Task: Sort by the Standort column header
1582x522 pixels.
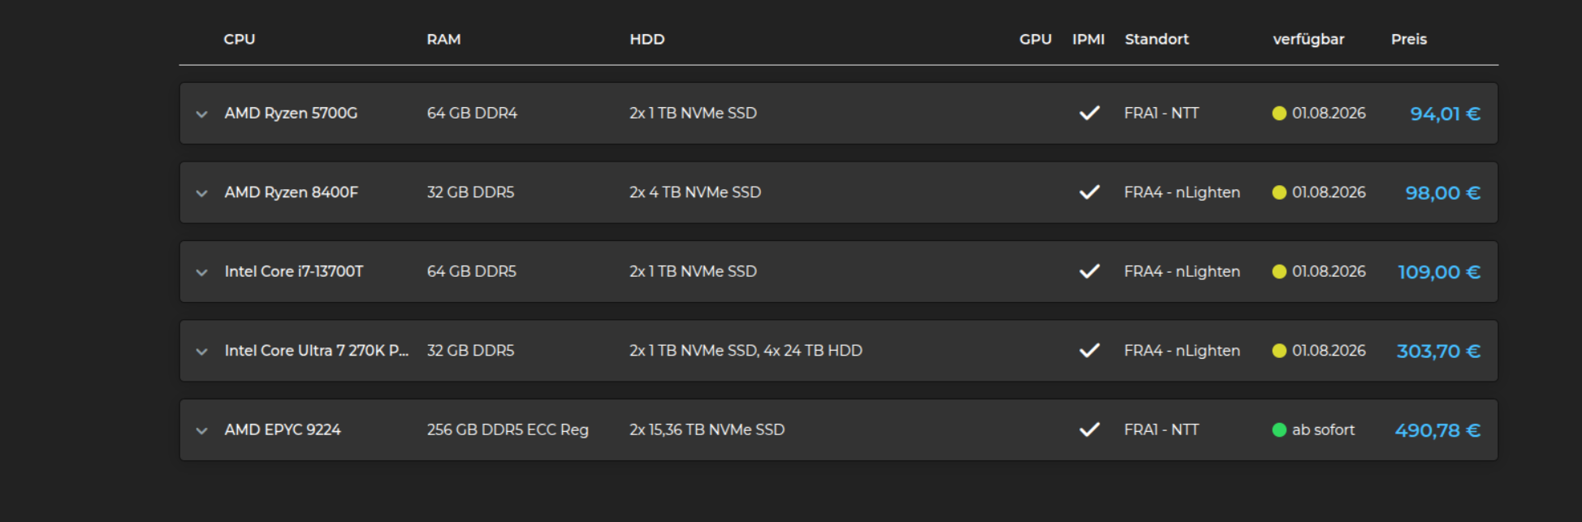Action: [x=1156, y=39]
